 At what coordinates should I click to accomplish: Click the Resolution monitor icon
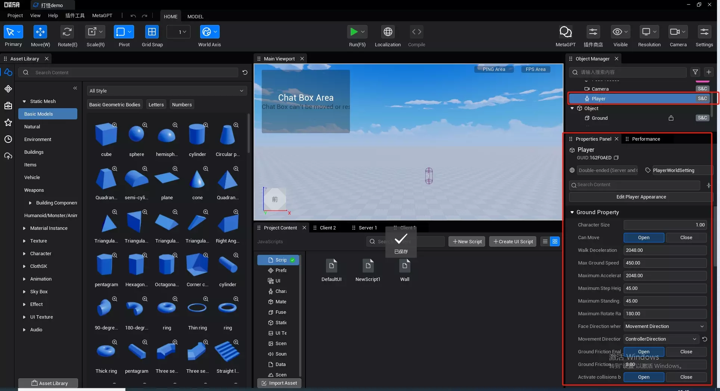point(649,32)
